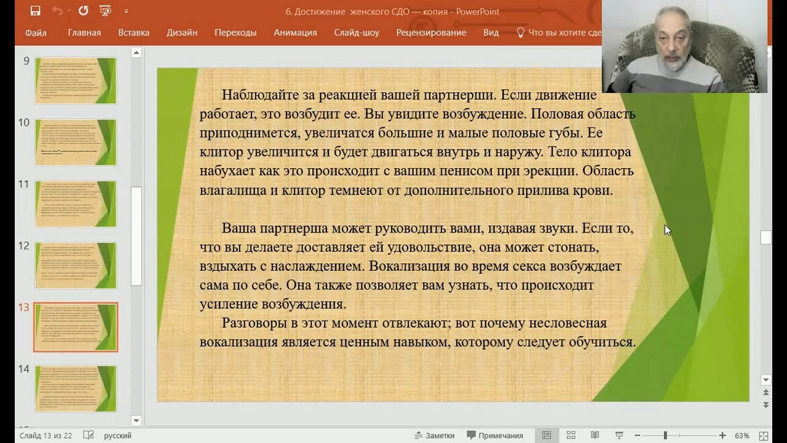Image resolution: width=787 pixels, height=443 pixels.
Task: Click the zoom out minus button
Action: click(638, 436)
